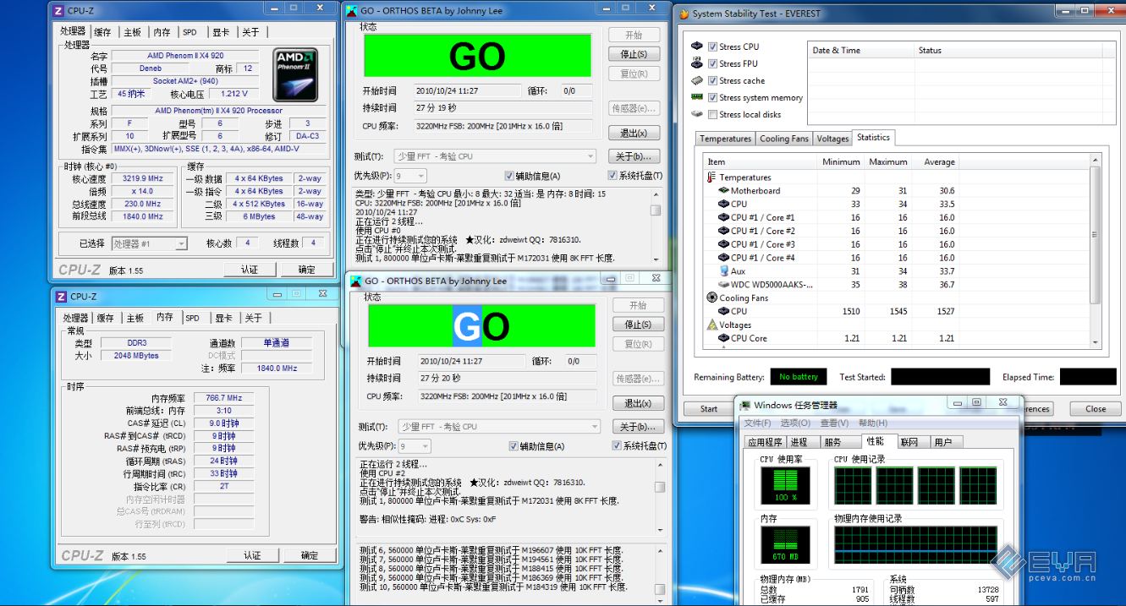
Task: Toggle 系统托盘(T) checkbox in lower ORTHOS window
Action: point(617,446)
